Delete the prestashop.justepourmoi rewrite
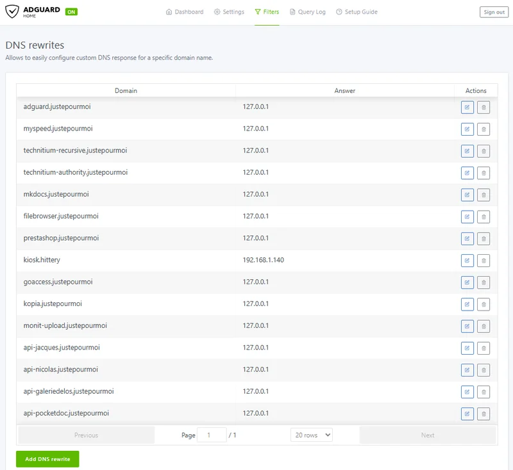 484,238
